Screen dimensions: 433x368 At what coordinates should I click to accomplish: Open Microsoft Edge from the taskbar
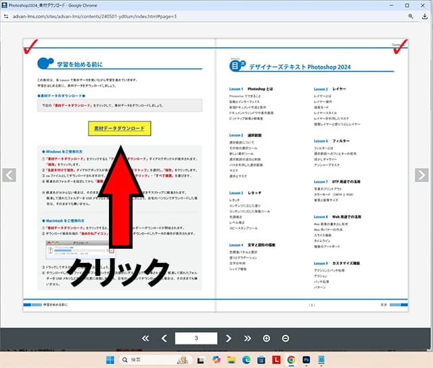pyautogui.click(x=246, y=360)
